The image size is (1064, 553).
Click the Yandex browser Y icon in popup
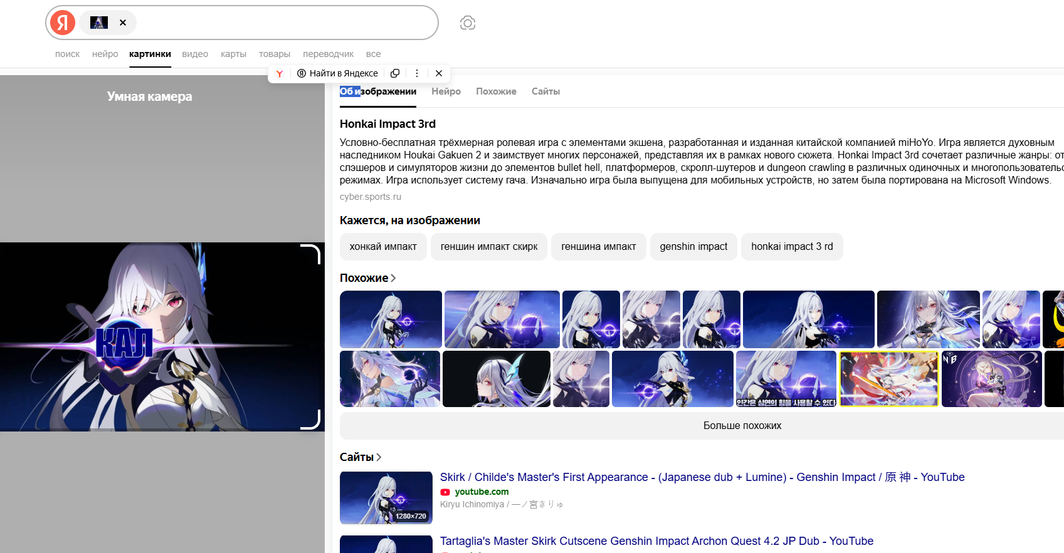(280, 73)
